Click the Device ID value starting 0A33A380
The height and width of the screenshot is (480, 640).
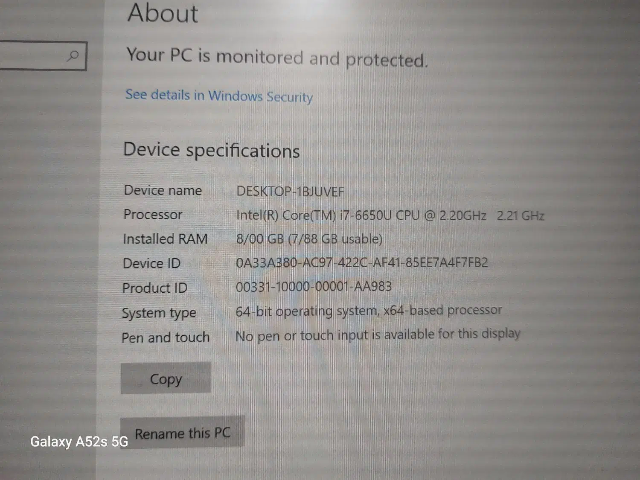pos(361,262)
